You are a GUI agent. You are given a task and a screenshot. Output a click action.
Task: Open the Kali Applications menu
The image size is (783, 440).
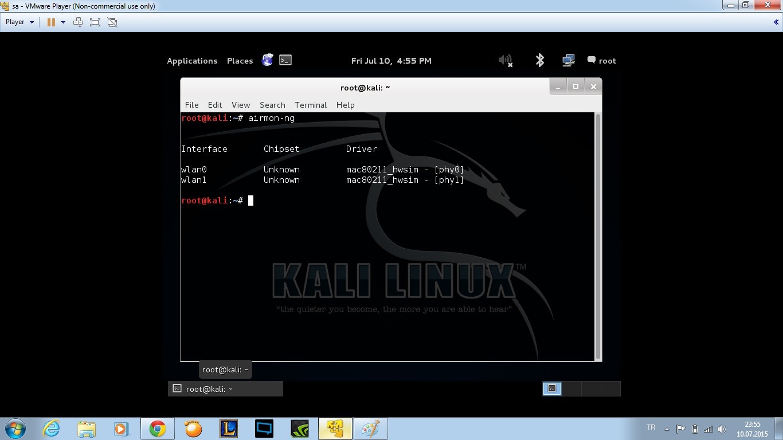pyautogui.click(x=192, y=61)
